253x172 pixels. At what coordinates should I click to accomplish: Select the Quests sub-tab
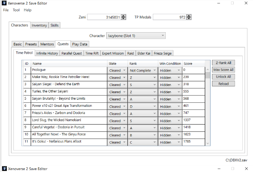click(63, 44)
